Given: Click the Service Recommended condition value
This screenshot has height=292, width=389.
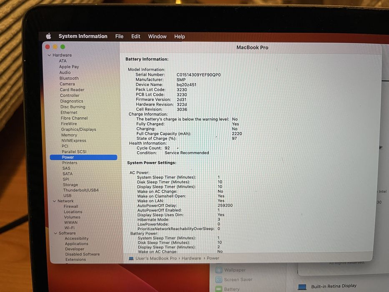Looking at the screenshot, I should (187, 153).
